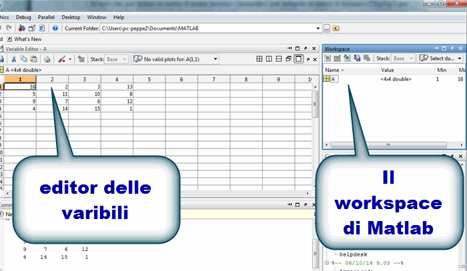Viewport: 467px width, 271px height.
Task: Select cell containing 15 in Variable Editor
Action: click(x=85, y=109)
